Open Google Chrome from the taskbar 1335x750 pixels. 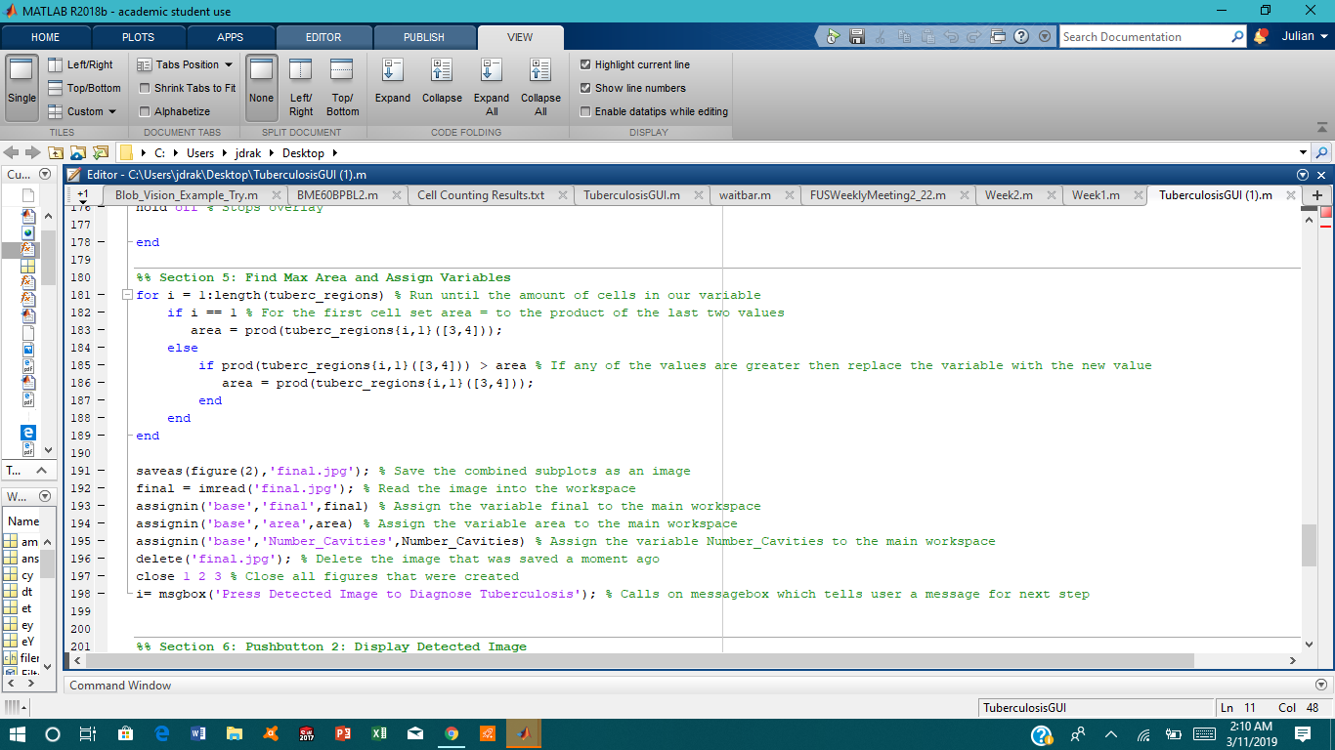(451, 733)
